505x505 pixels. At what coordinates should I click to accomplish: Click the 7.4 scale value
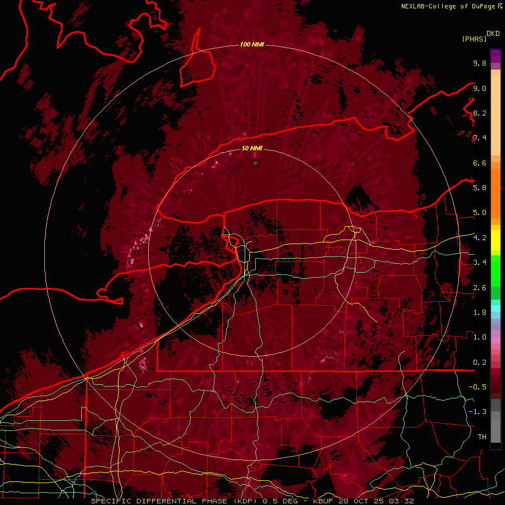tap(480, 138)
